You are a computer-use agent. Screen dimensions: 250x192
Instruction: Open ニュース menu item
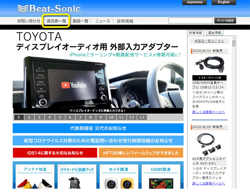(x=102, y=21)
